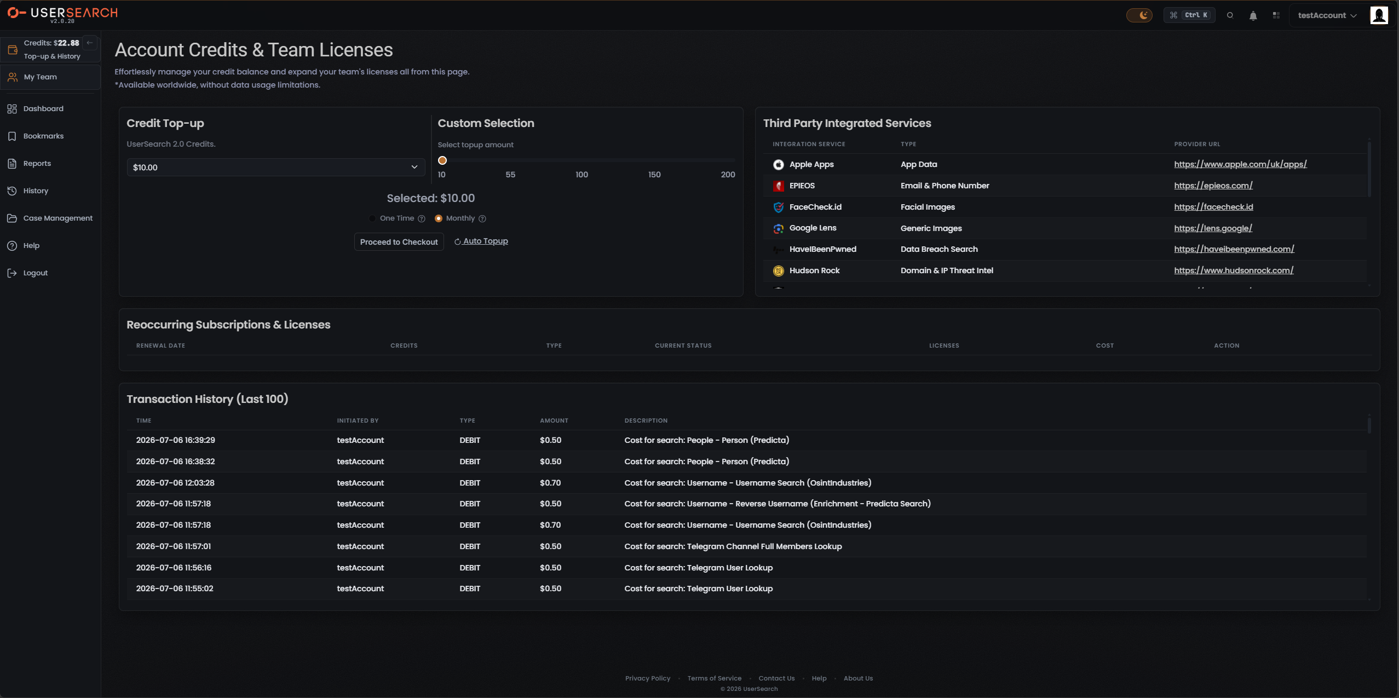Click the search magnifier icon

(1230, 15)
